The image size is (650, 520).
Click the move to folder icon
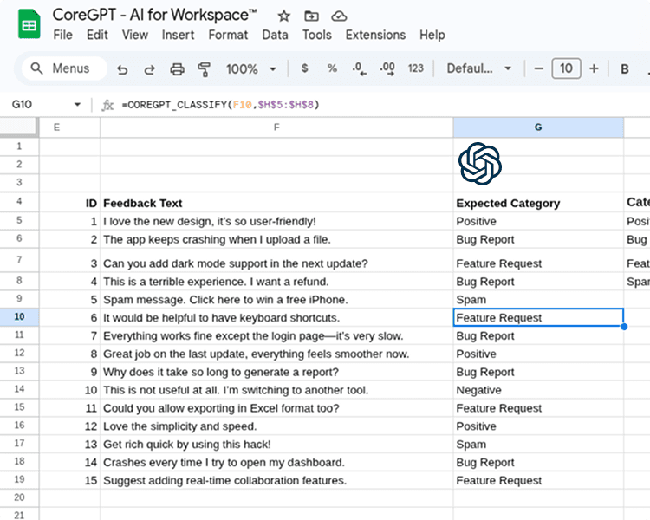[311, 16]
